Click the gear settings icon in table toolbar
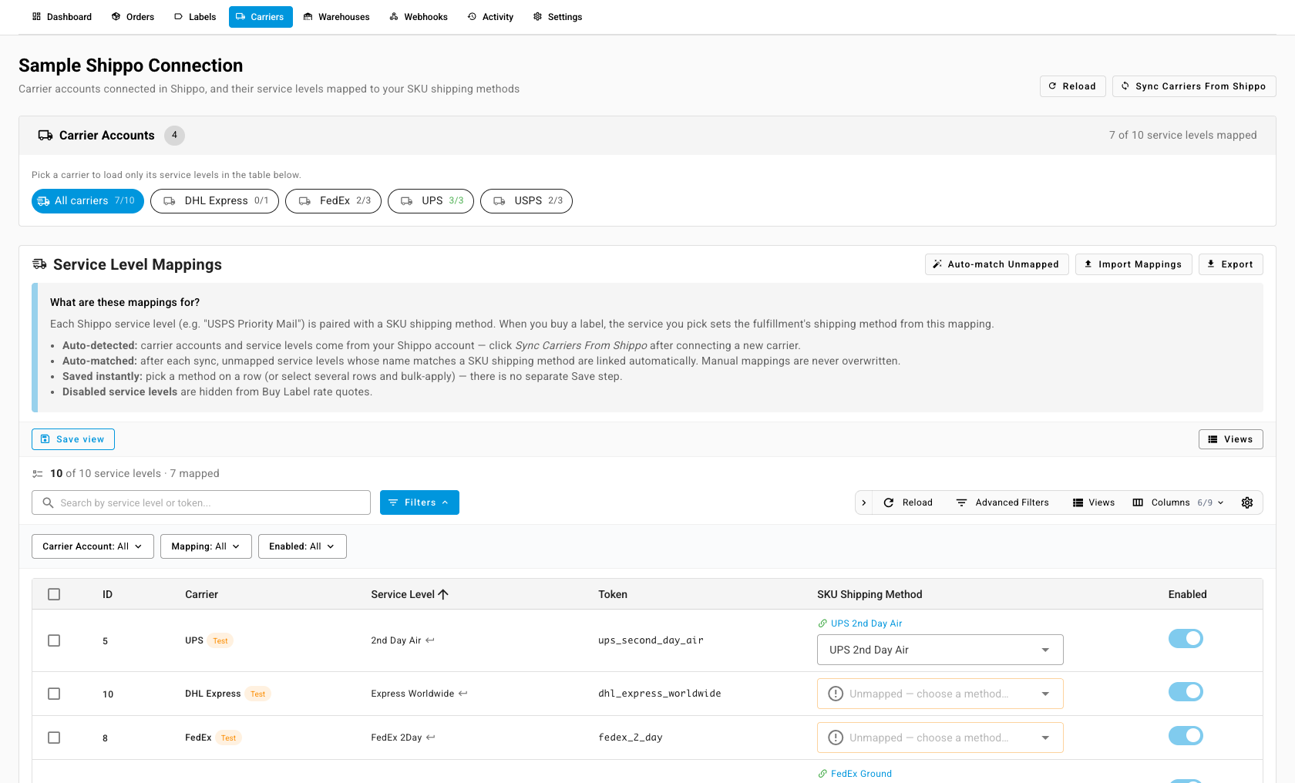This screenshot has width=1295, height=783. [x=1247, y=502]
